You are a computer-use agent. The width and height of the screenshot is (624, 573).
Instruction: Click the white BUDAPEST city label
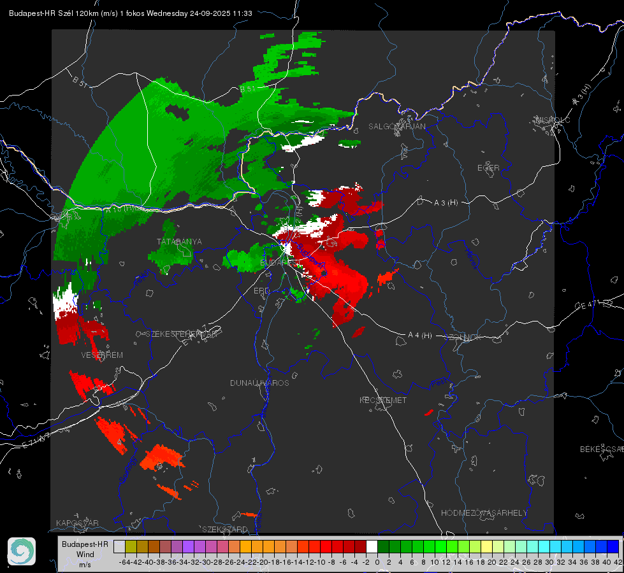(x=280, y=263)
